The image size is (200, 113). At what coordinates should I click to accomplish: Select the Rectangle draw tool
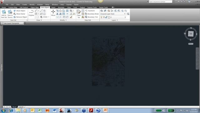point(41,14)
